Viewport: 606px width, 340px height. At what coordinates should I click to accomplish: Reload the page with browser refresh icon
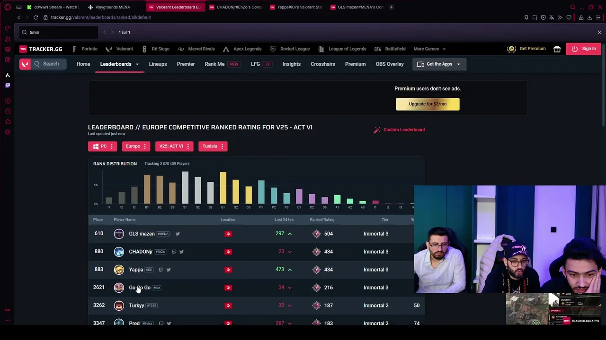point(36,17)
